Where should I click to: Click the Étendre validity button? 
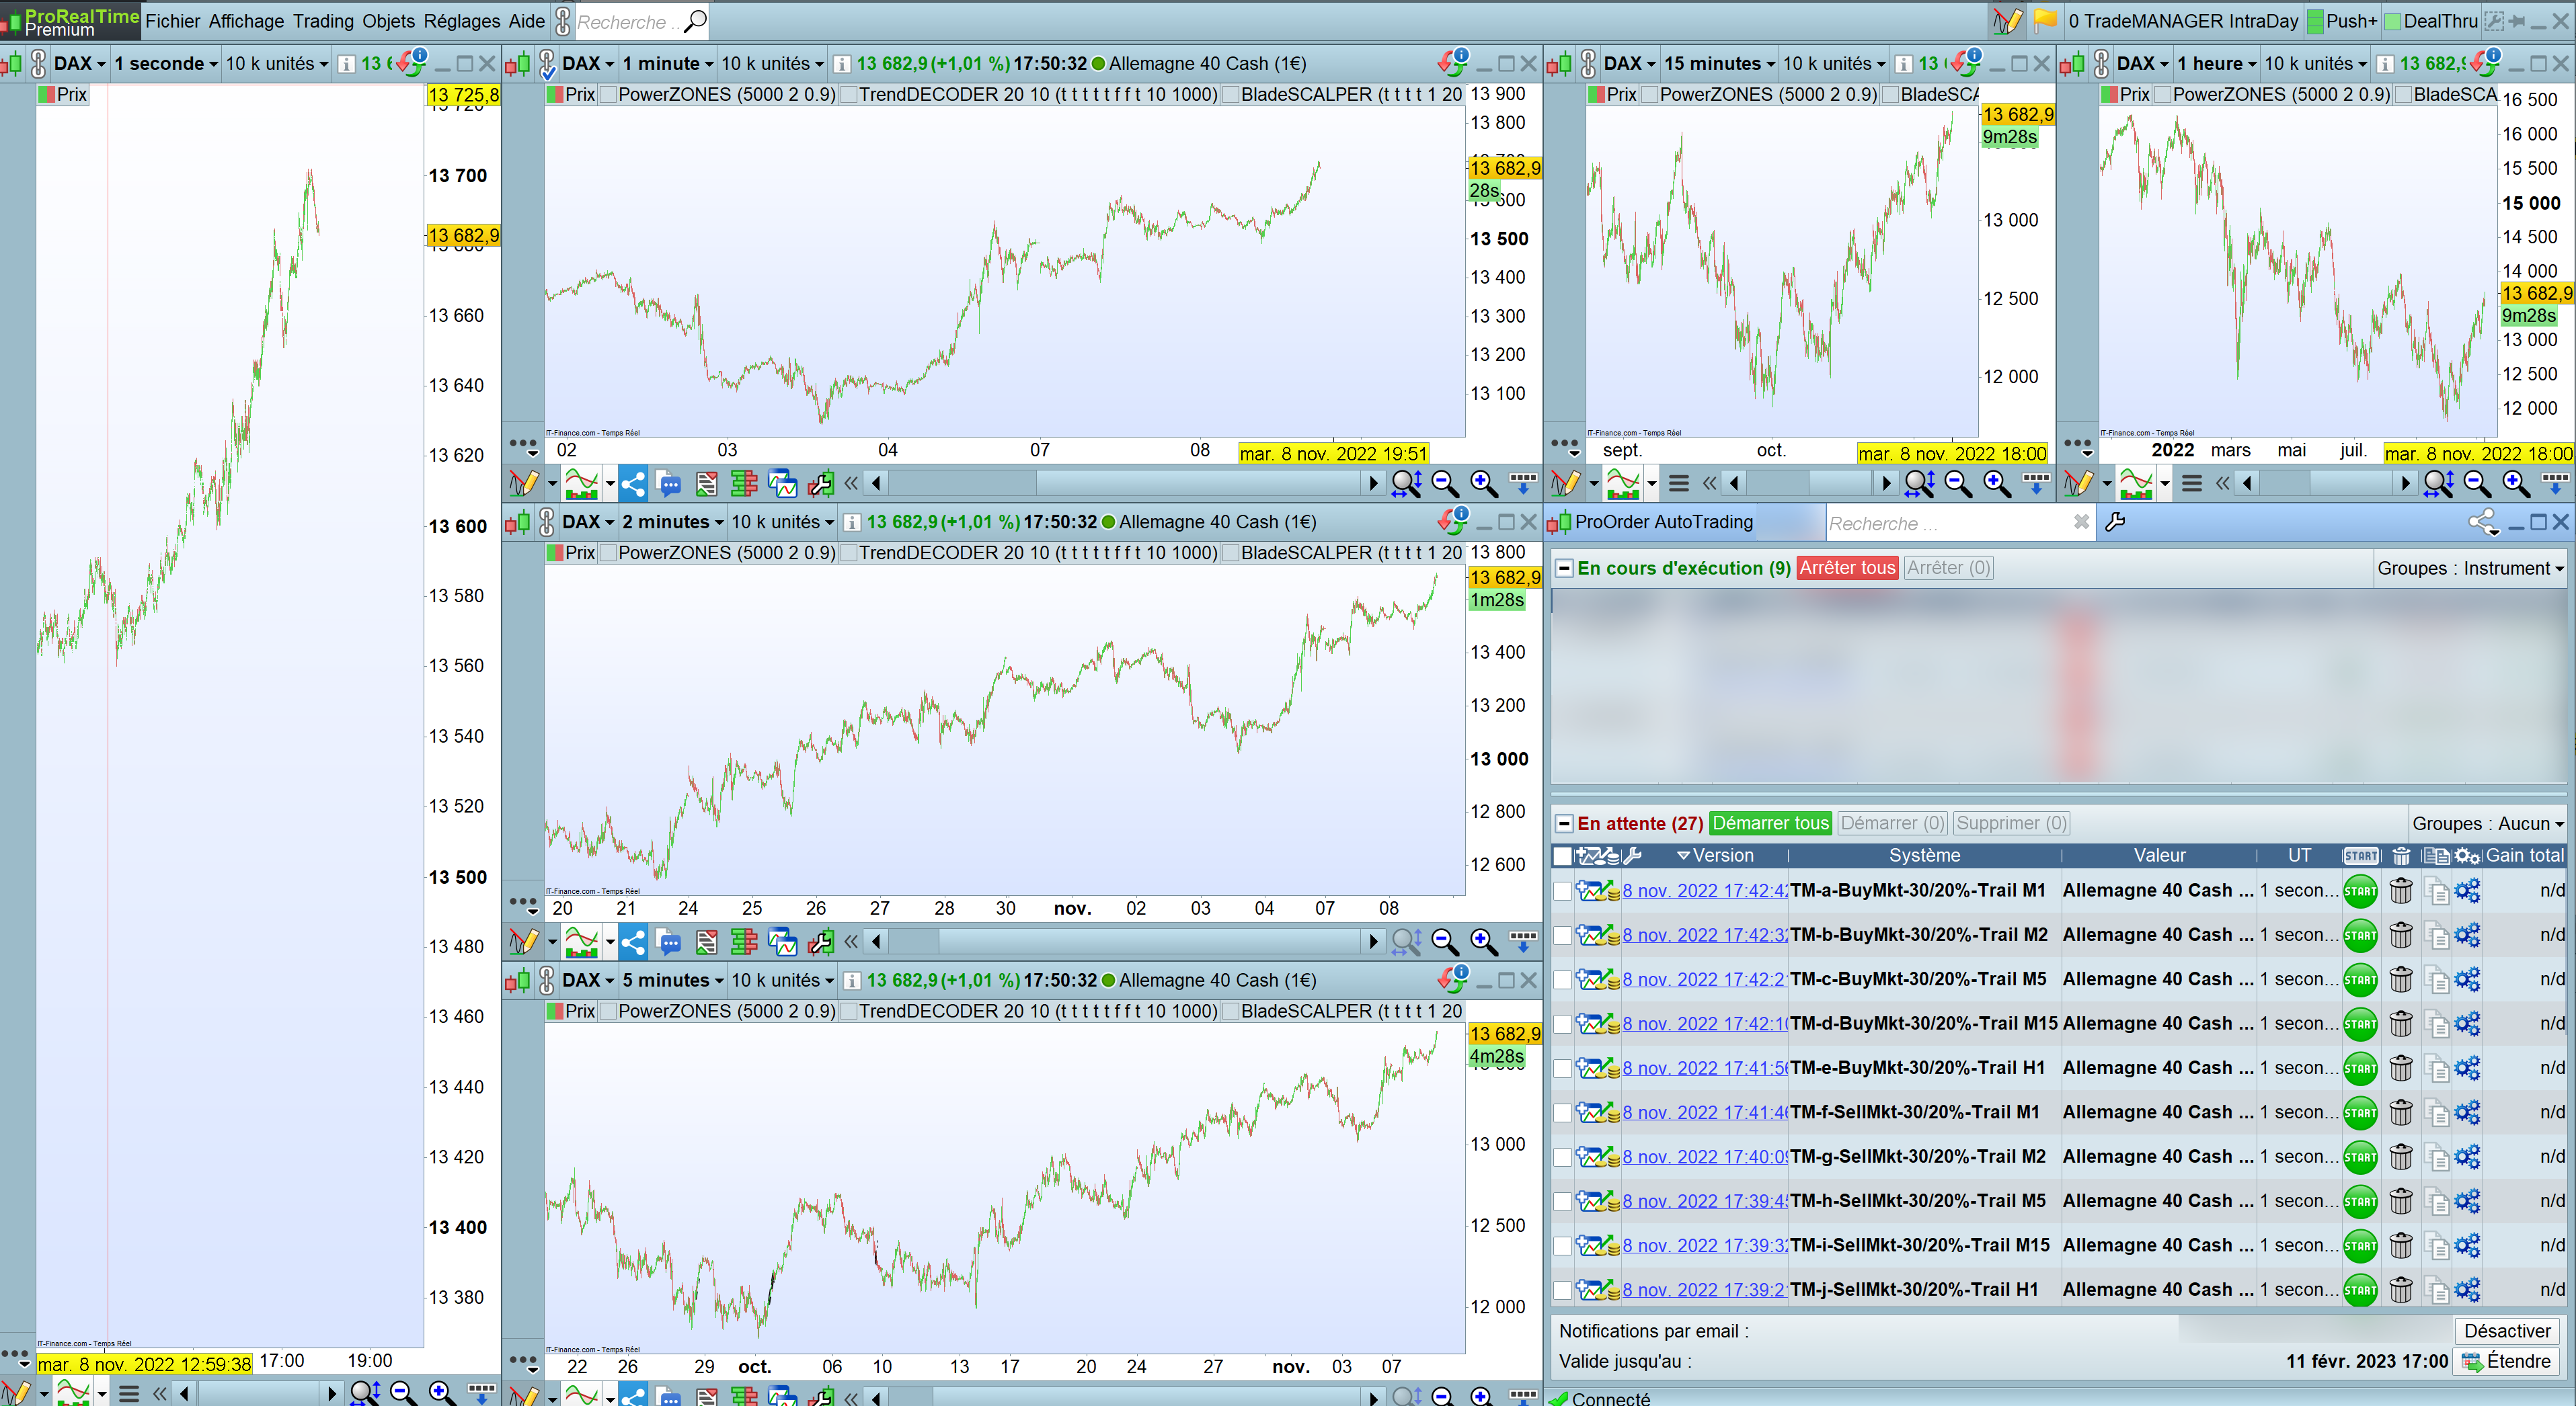point(2507,1361)
